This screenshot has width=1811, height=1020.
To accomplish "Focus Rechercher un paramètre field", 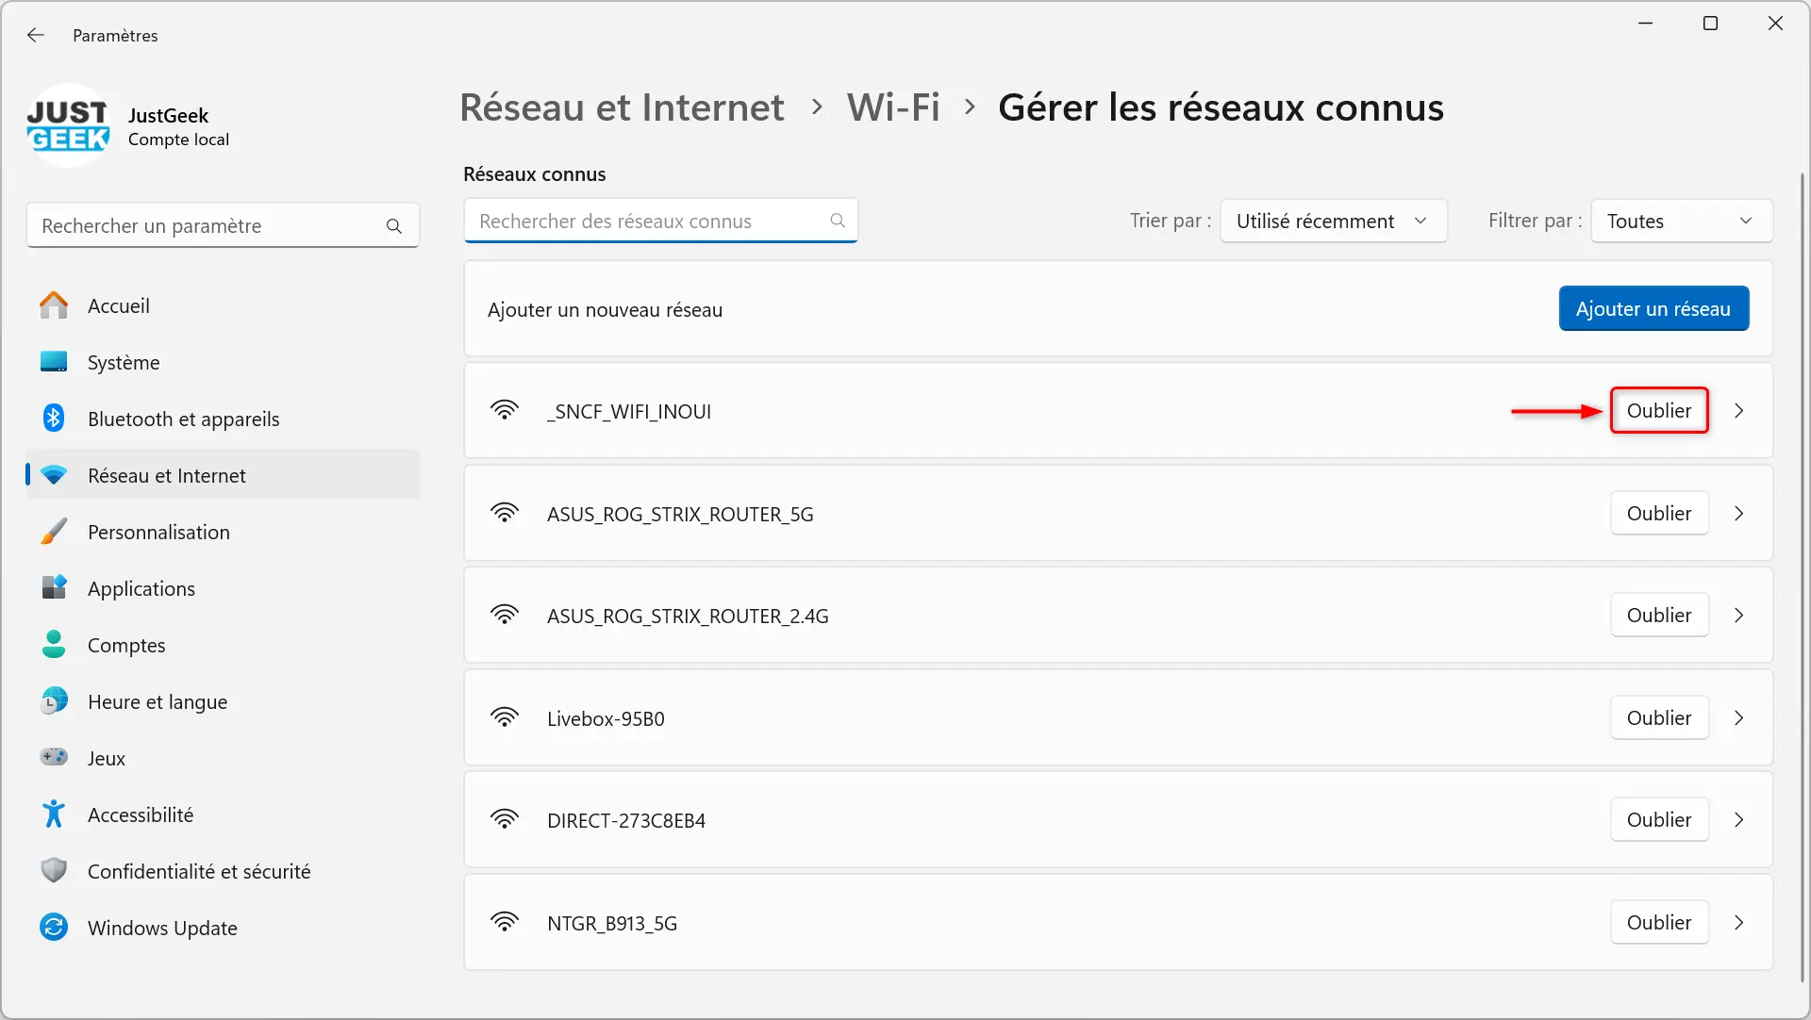I will click(x=223, y=226).
